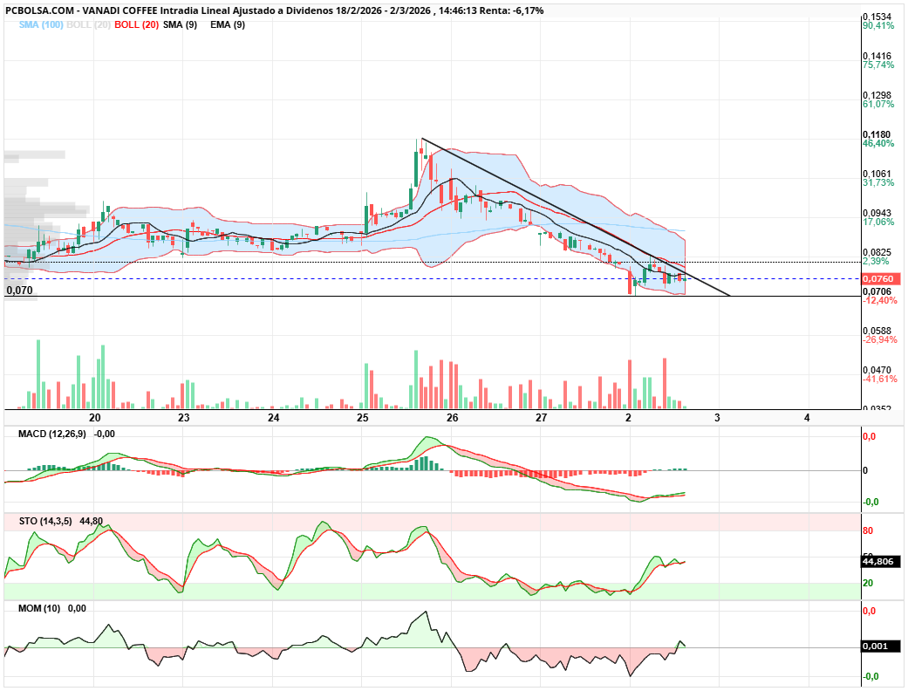This screenshot has width=908, height=691.
Task: Click date 23 on the time axis
Action: coord(184,419)
